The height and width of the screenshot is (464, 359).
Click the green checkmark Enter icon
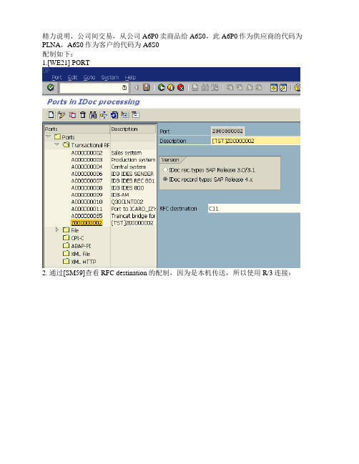click(51, 88)
